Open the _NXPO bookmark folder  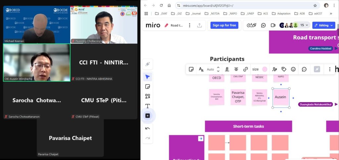click(230, 14)
